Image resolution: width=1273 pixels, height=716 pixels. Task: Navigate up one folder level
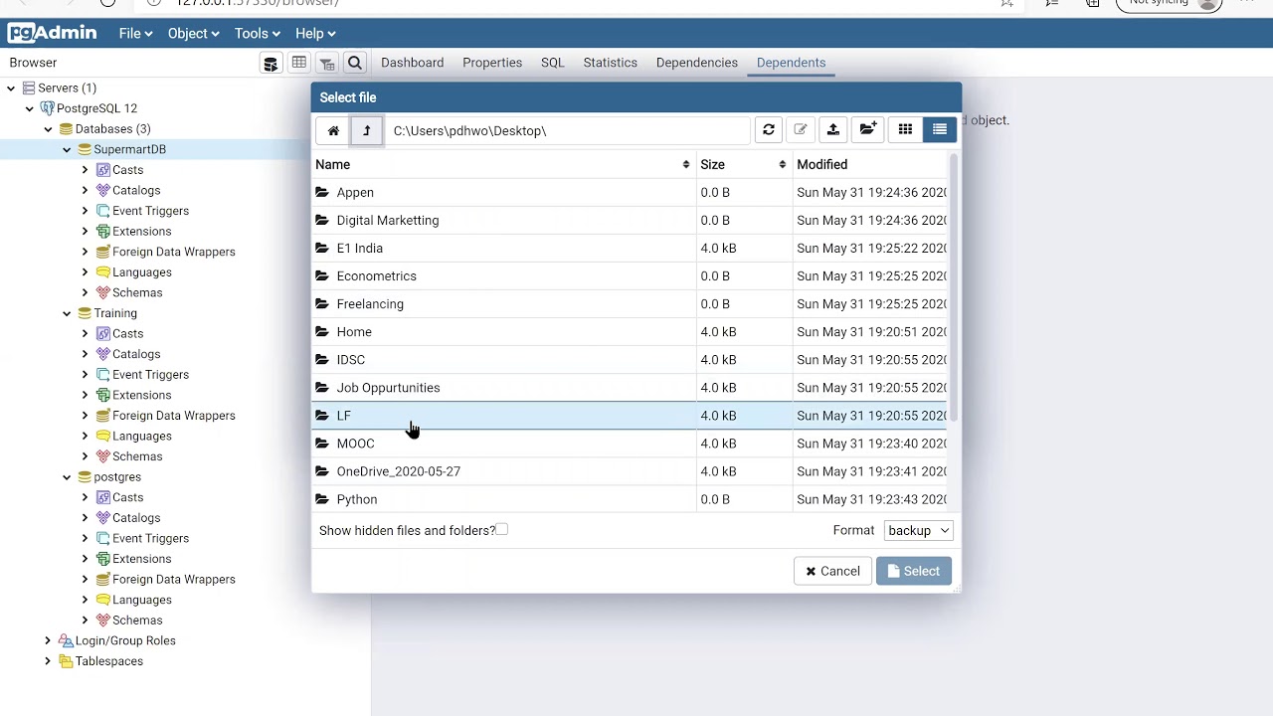coord(366,130)
